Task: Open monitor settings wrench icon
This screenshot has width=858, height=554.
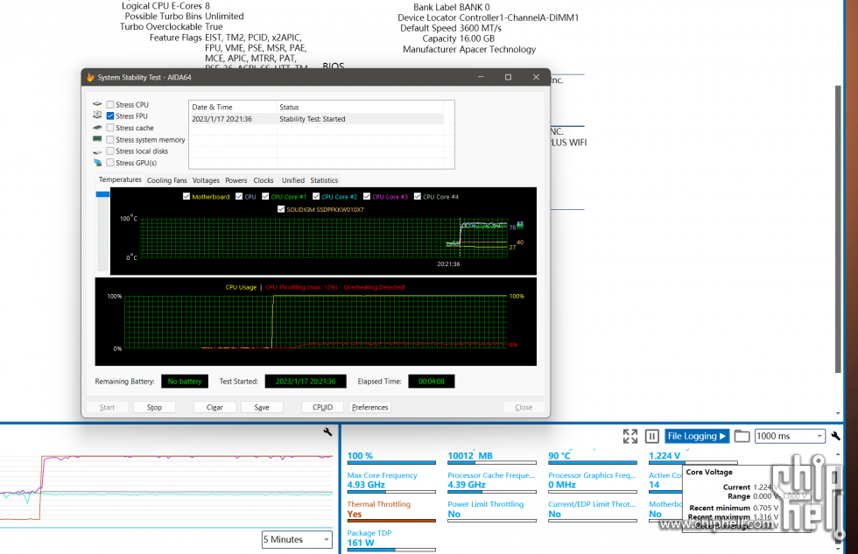Action: point(835,436)
